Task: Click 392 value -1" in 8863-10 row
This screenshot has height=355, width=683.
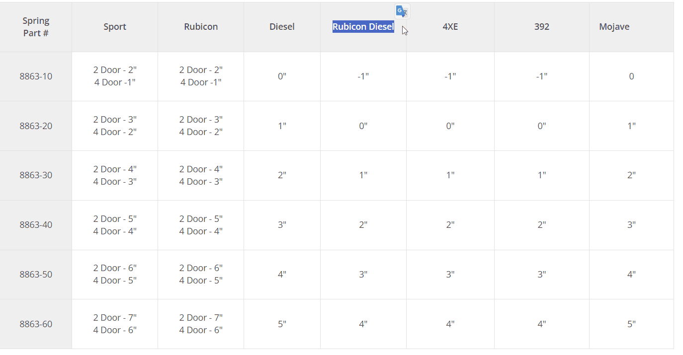Action: 542,76
